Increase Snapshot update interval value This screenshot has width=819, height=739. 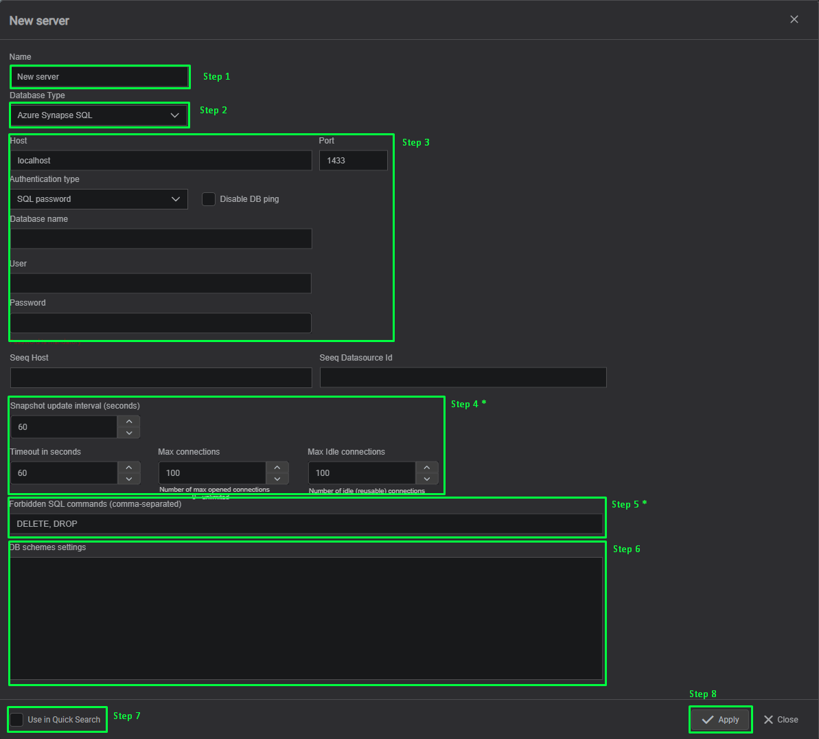tap(129, 422)
